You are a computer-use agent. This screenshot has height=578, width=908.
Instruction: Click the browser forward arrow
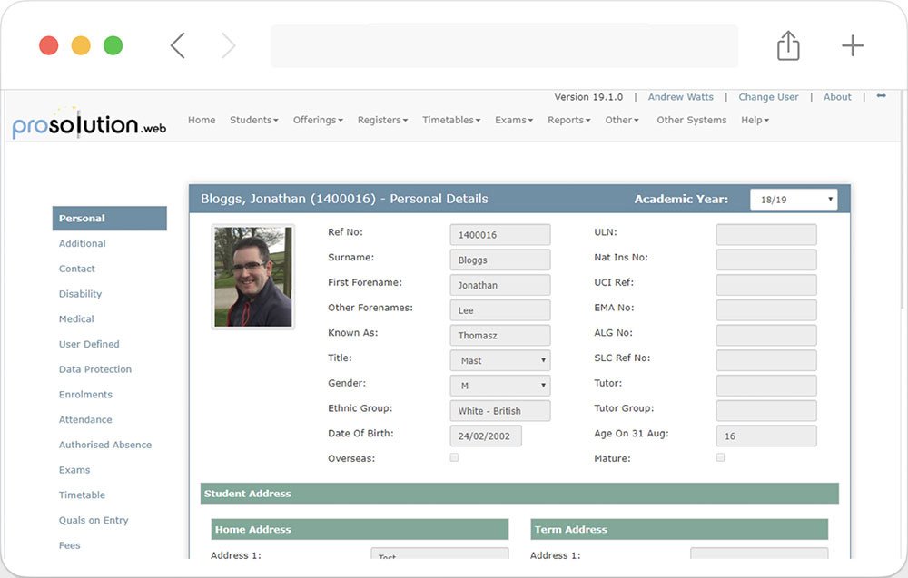pos(228,45)
